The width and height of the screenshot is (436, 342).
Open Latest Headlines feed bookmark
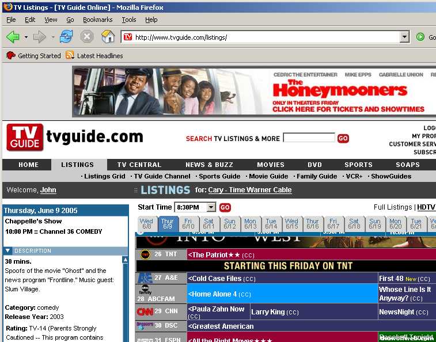[x=94, y=56]
